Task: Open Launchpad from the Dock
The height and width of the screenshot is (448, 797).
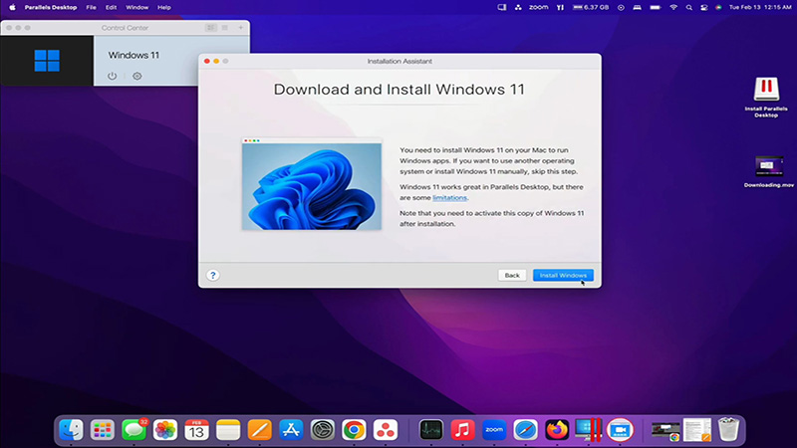Action: click(x=103, y=430)
